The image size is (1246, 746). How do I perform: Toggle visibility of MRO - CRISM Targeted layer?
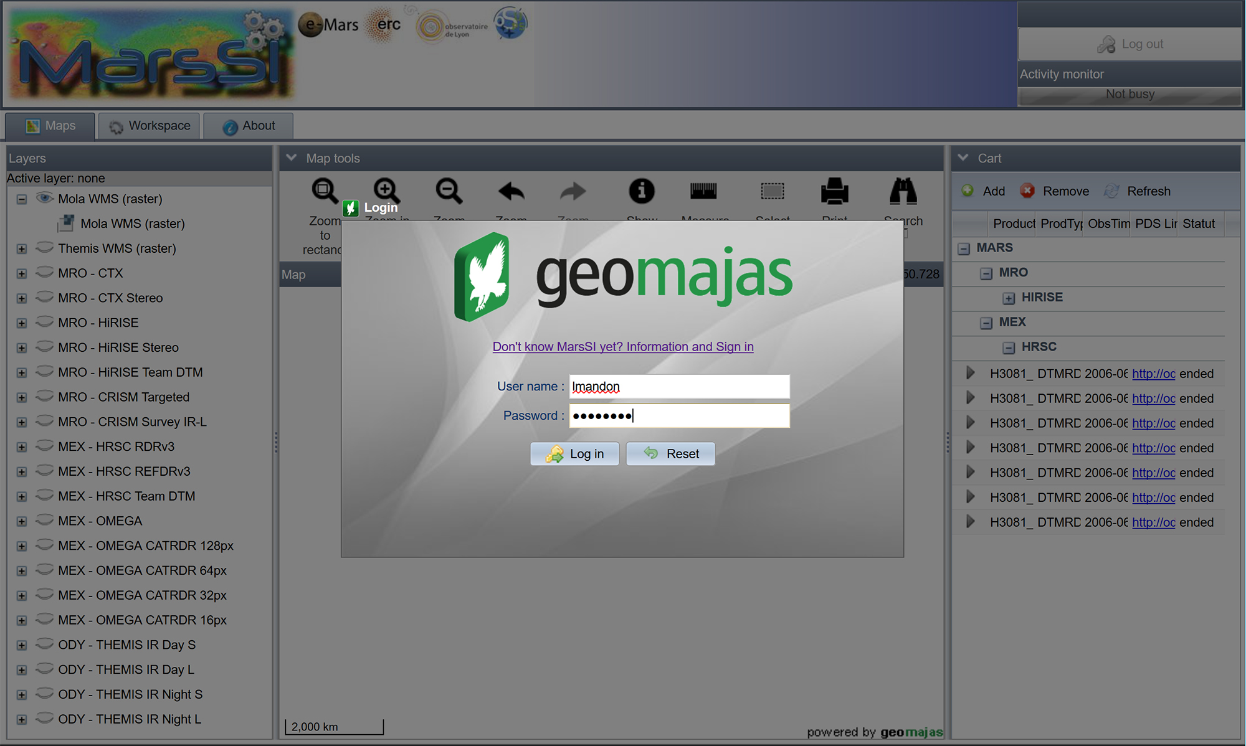44,397
